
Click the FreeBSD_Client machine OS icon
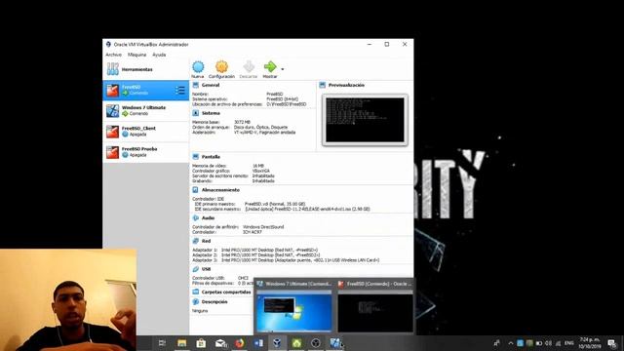tap(113, 132)
